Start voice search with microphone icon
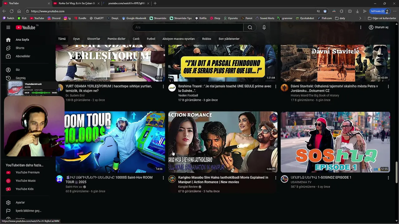This screenshot has height=224, width=399. 264,27
